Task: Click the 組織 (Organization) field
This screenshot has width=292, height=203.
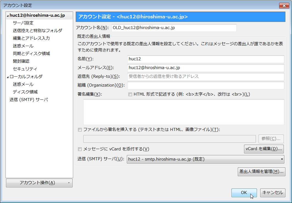Action: pyautogui.click(x=206, y=85)
